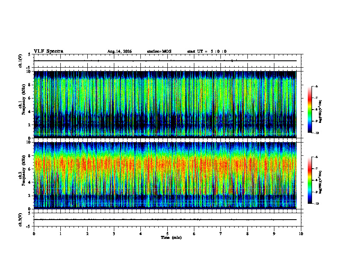Click time axis tick label "8" under the plots
The image size is (339, 262).
[247, 234]
